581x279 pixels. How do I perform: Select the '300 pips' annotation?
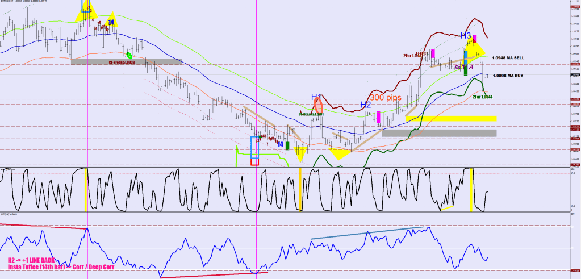tap(386, 98)
